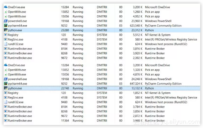Image resolution: width=203 pixels, height=128 pixels.
Task: Click Running status in the PID 22740 row
Action: pyautogui.click(x=78, y=88)
